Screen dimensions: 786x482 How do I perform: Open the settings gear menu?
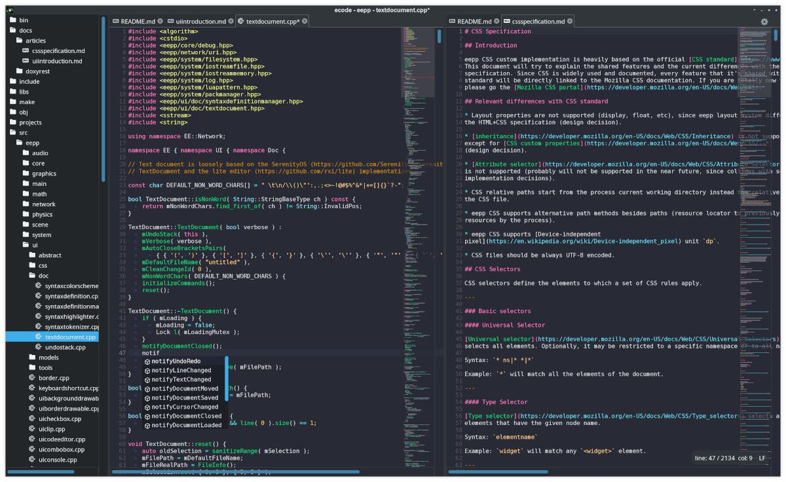[764, 22]
